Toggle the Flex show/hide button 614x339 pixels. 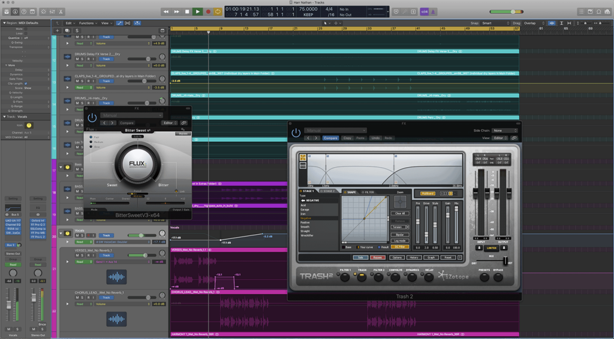(x=128, y=23)
